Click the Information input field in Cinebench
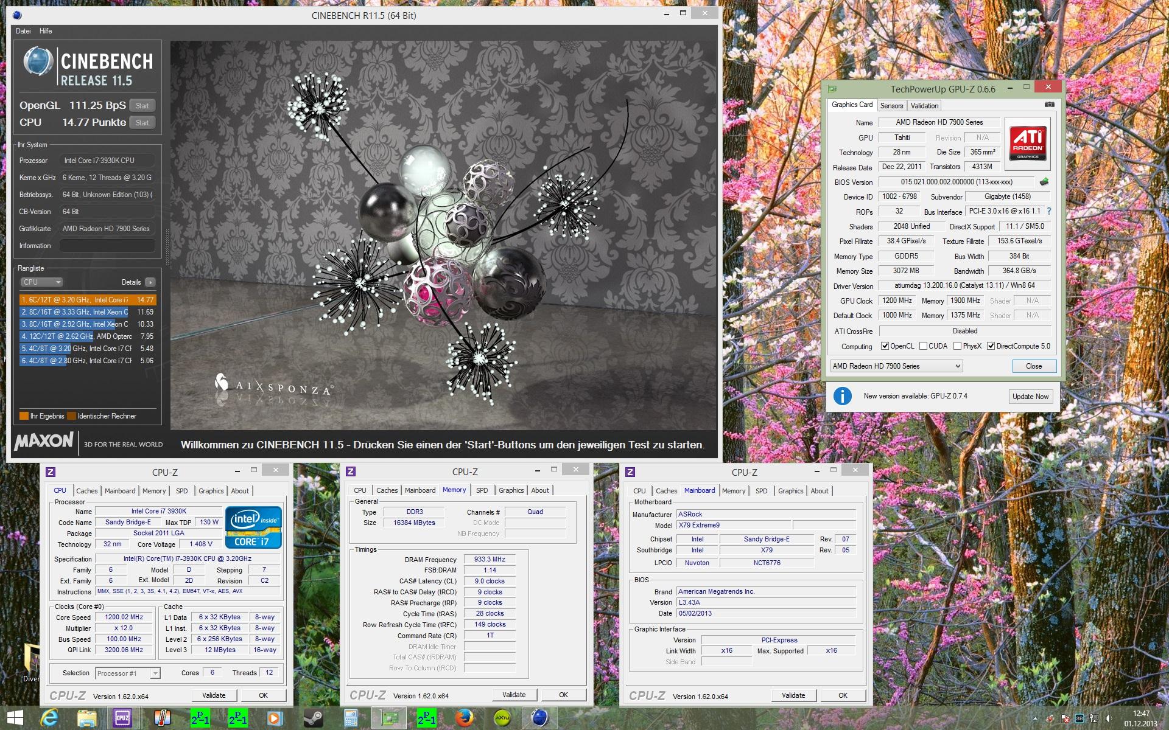This screenshot has height=730, width=1169. [107, 246]
